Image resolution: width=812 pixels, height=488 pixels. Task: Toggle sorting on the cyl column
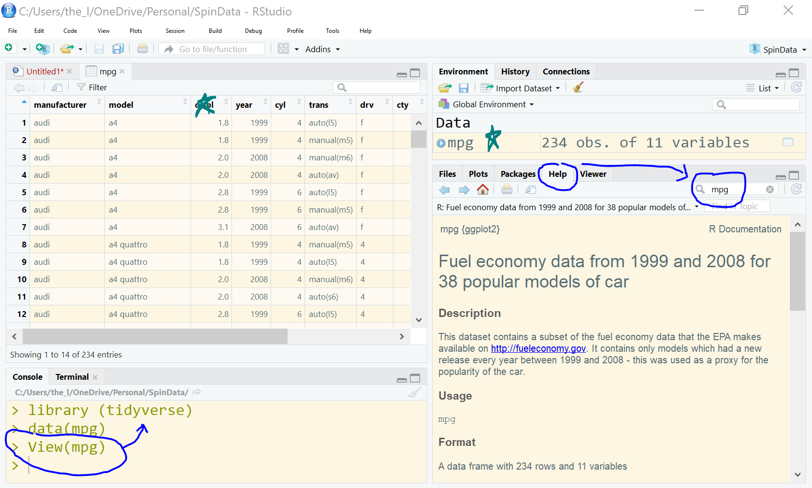point(279,104)
